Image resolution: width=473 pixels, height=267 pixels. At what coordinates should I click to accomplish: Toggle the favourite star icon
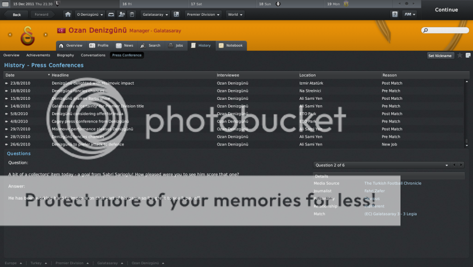(460, 55)
